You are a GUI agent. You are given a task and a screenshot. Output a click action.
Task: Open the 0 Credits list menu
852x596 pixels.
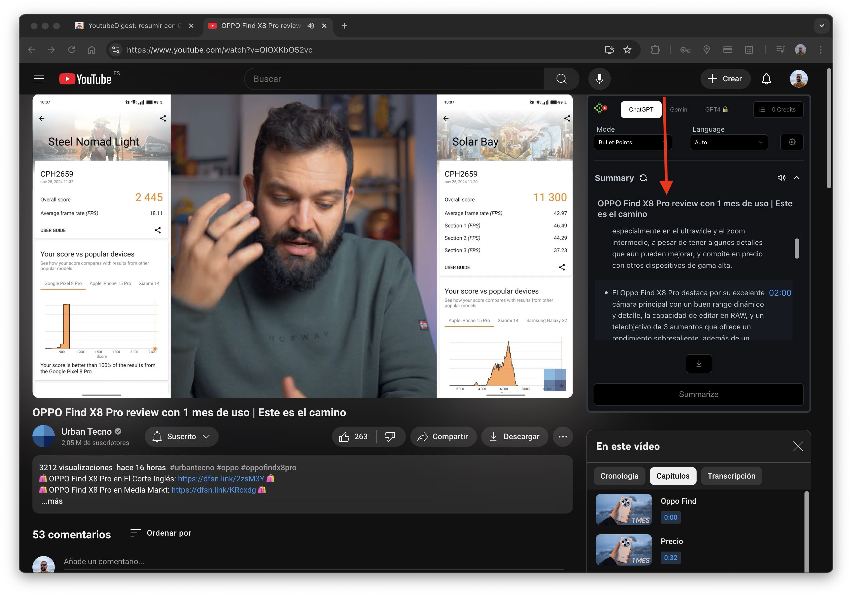pyautogui.click(x=778, y=110)
